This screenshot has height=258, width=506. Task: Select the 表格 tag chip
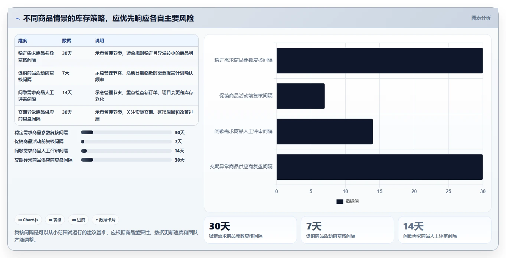(55, 220)
